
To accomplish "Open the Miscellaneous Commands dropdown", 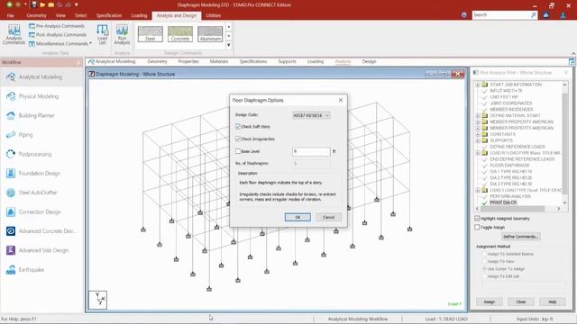I will [x=60, y=44].
